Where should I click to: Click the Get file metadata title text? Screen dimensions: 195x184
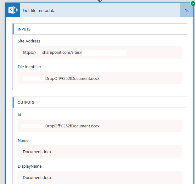[39, 11]
